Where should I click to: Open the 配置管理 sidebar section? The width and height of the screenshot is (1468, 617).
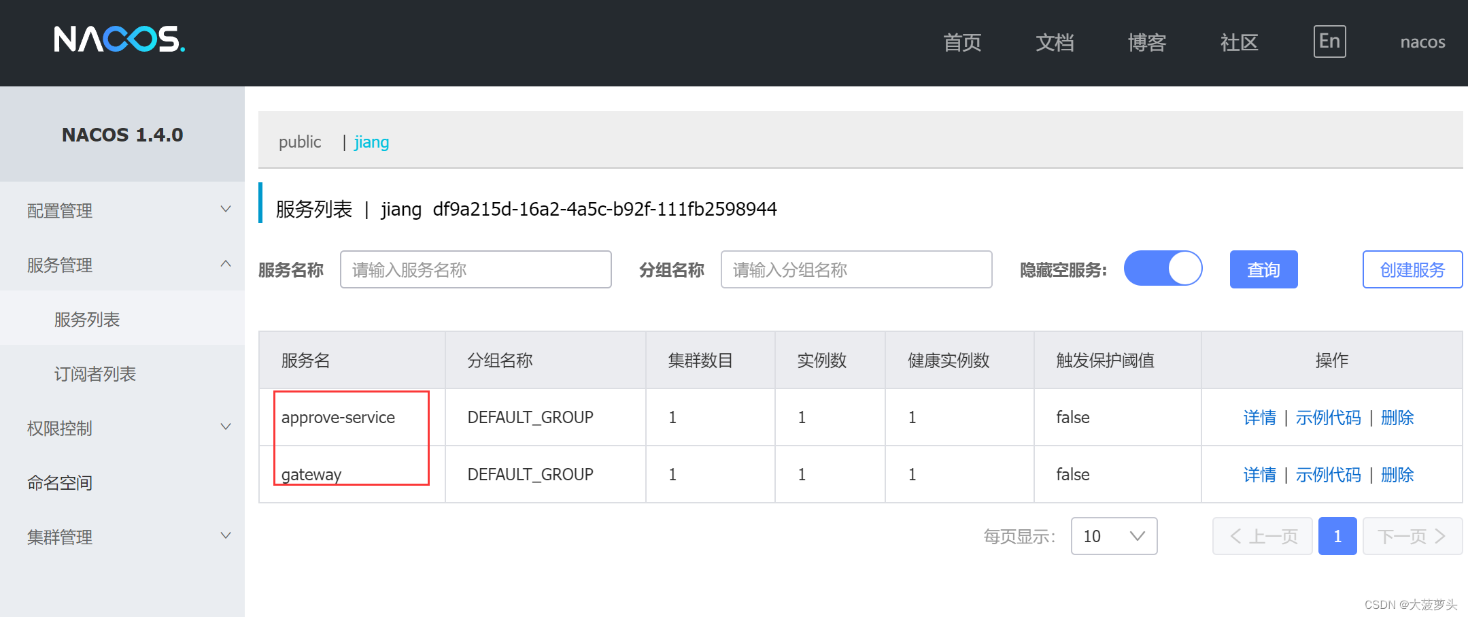[122, 210]
